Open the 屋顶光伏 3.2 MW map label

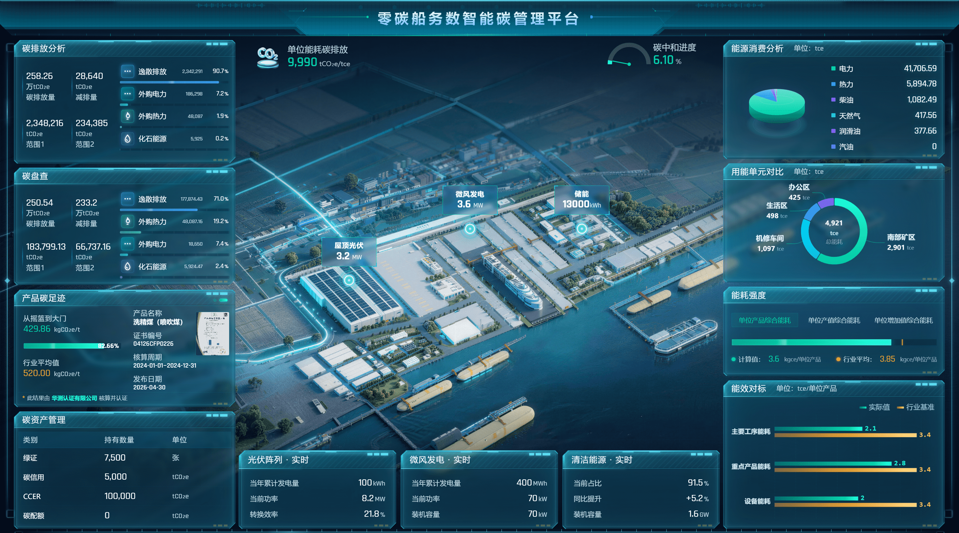(349, 251)
